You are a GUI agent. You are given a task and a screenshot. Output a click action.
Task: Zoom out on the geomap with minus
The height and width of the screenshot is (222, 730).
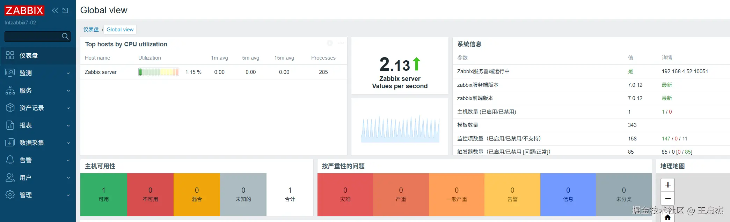(668, 198)
